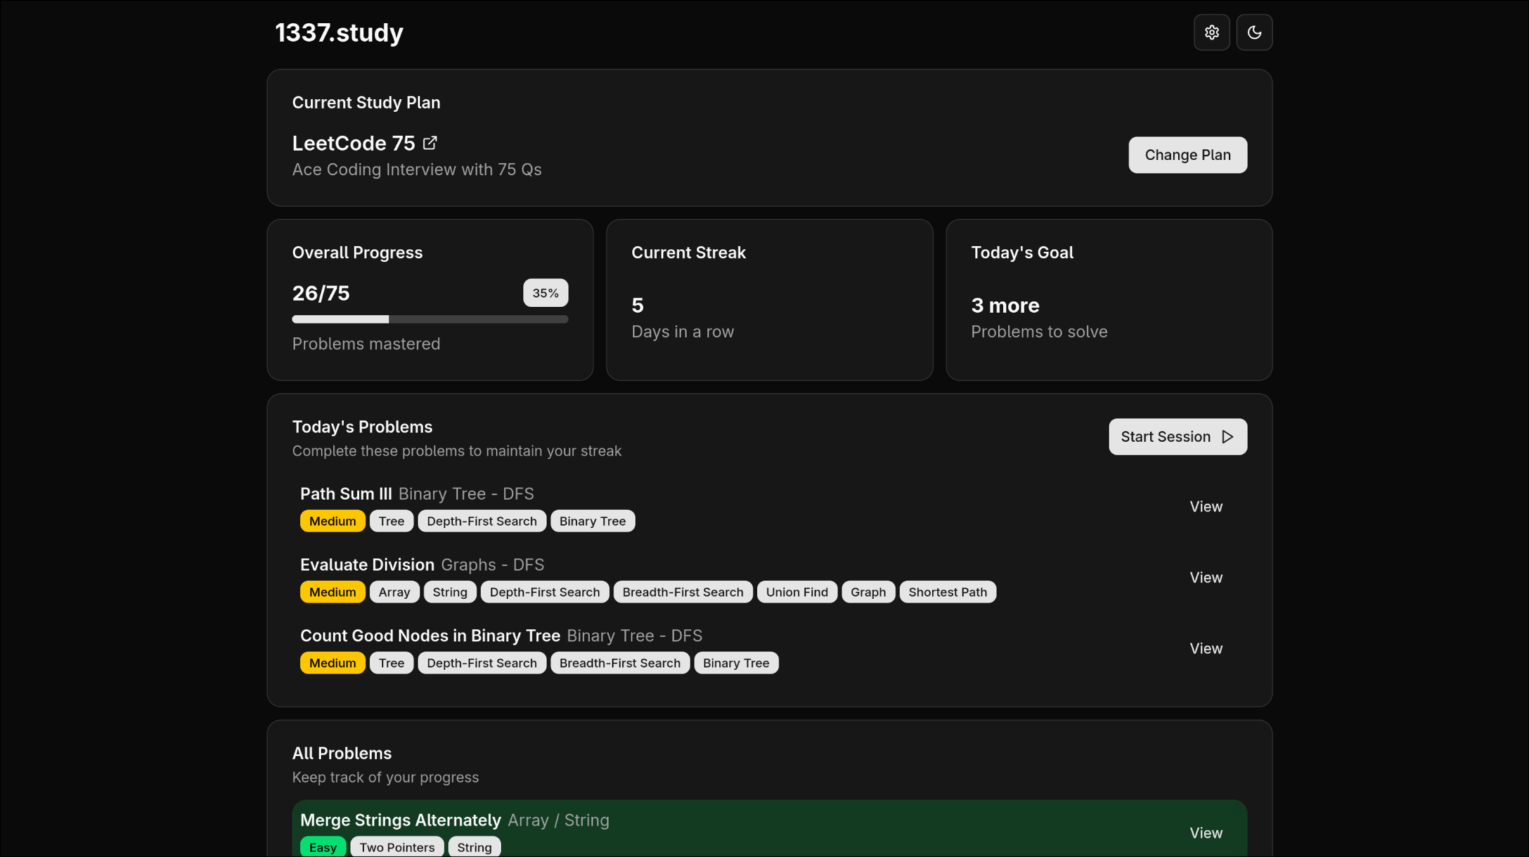Open Evaluate Division problem title
The width and height of the screenshot is (1529, 857).
pos(367,564)
